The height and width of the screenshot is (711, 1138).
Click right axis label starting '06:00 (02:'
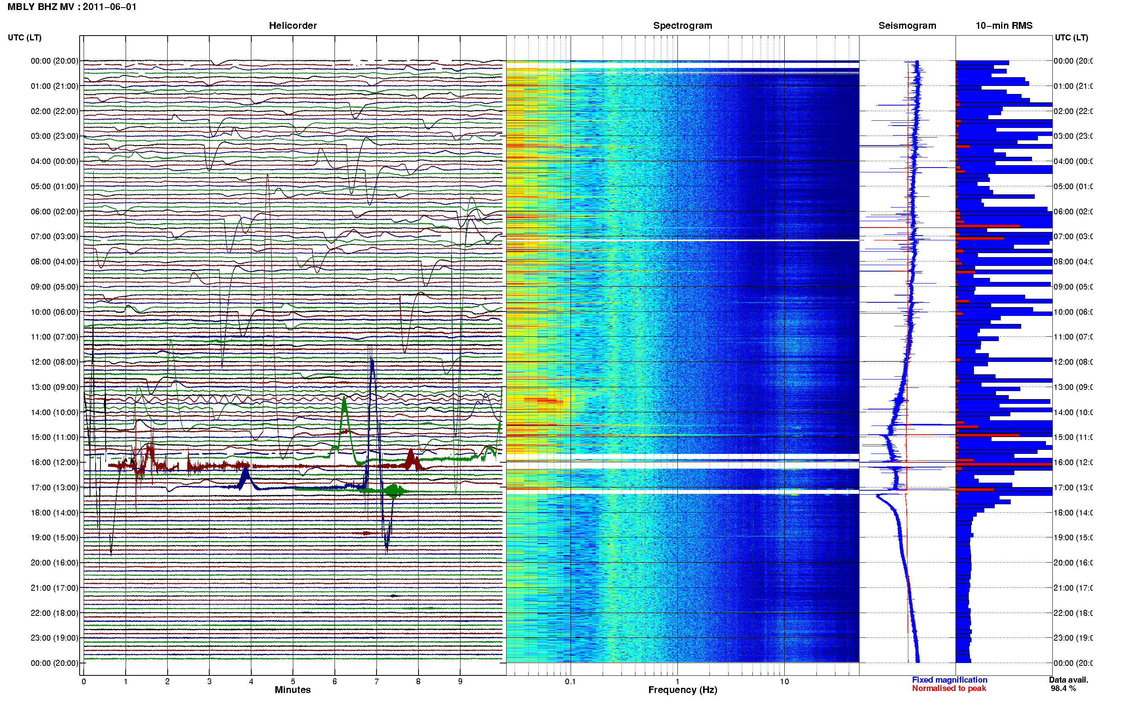click(1073, 212)
